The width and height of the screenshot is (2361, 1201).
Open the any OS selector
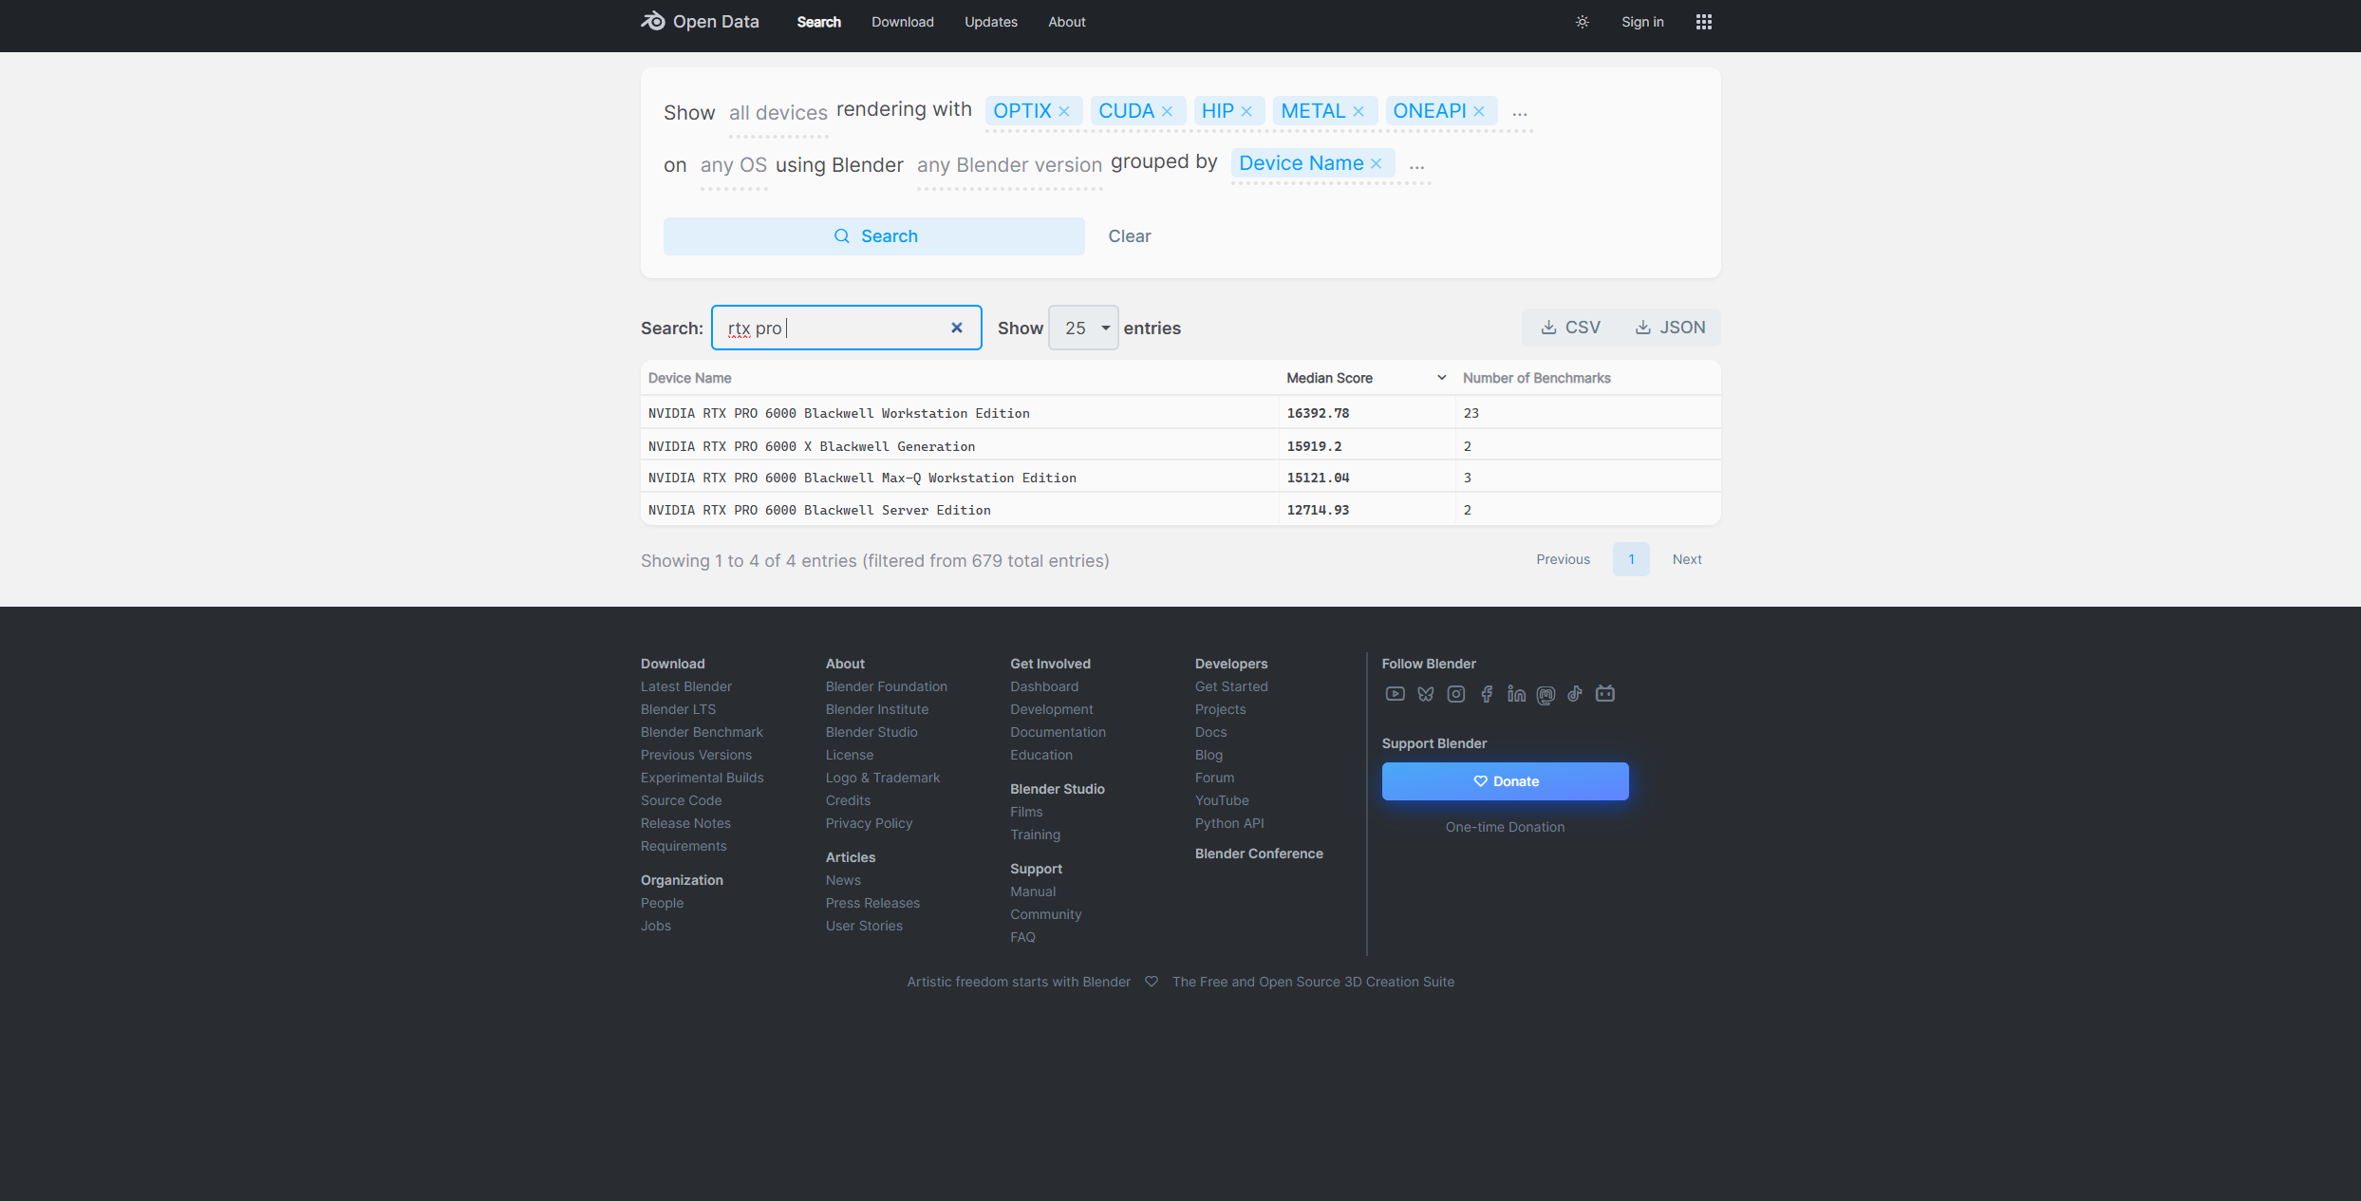[734, 165]
